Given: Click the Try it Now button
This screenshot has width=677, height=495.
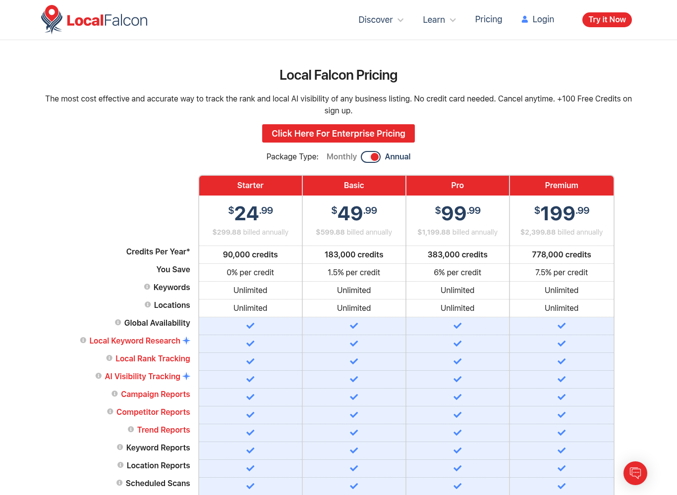Looking at the screenshot, I should (x=607, y=20).
